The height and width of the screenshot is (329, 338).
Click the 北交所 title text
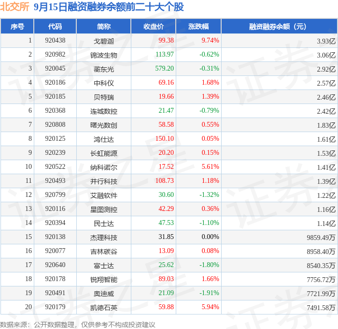coord(14,7)
